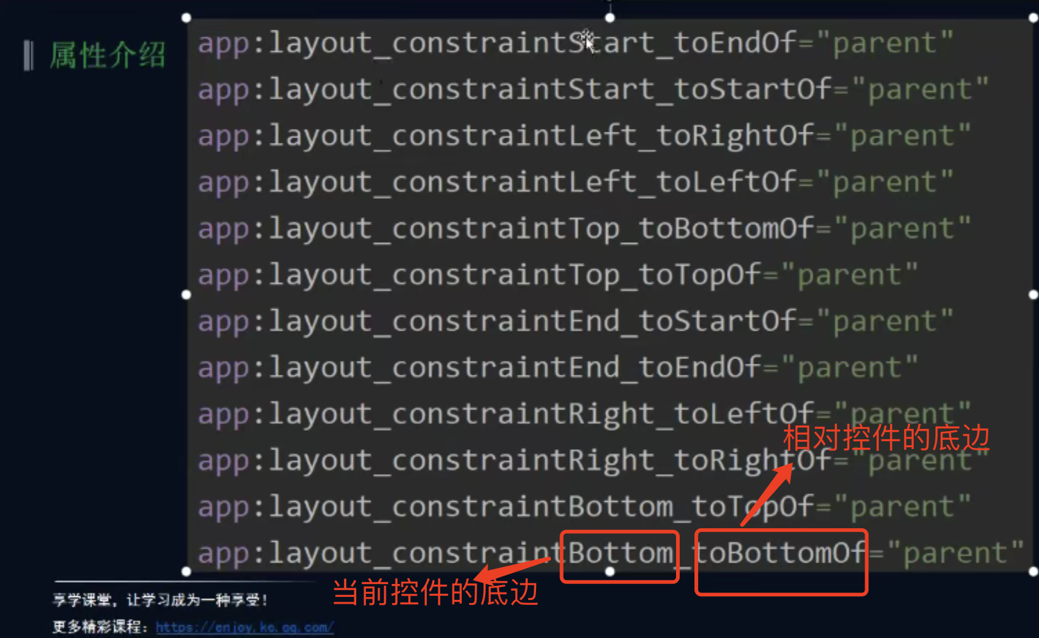Click the 当前控件的底边 red annotation
The image size is (1039, 638).
(x=435, y=593)
